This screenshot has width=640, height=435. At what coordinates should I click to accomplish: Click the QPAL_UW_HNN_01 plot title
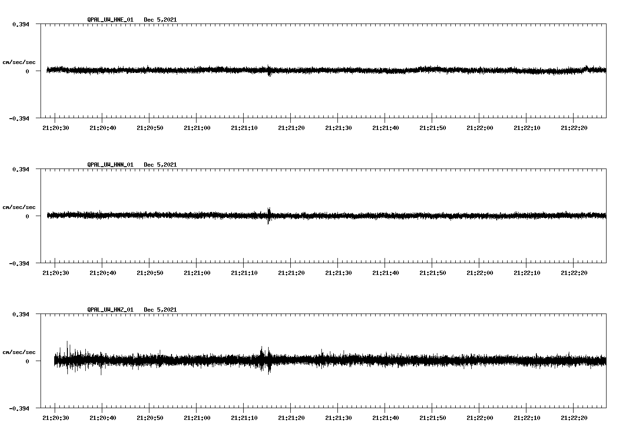[x=110, y=165]
